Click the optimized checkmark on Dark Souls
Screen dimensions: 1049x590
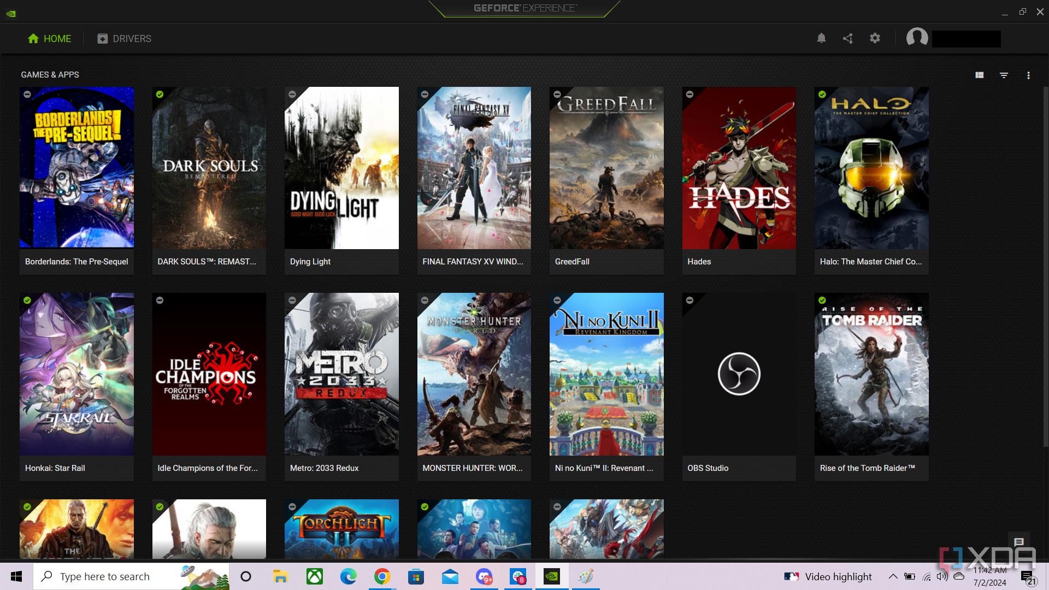coord(160,95)
